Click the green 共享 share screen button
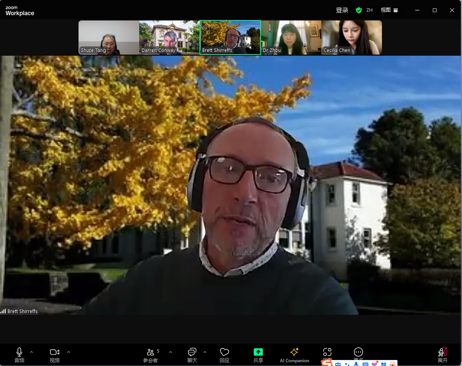This screenshot has width=462, height=366. 258,352
